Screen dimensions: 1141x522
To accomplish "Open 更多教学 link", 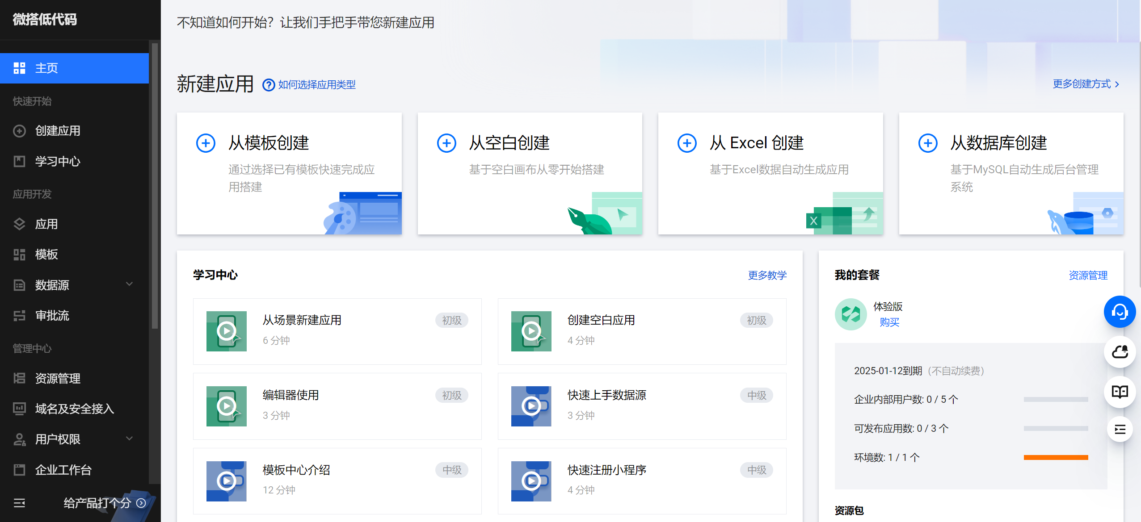I will tap(767, 275).
